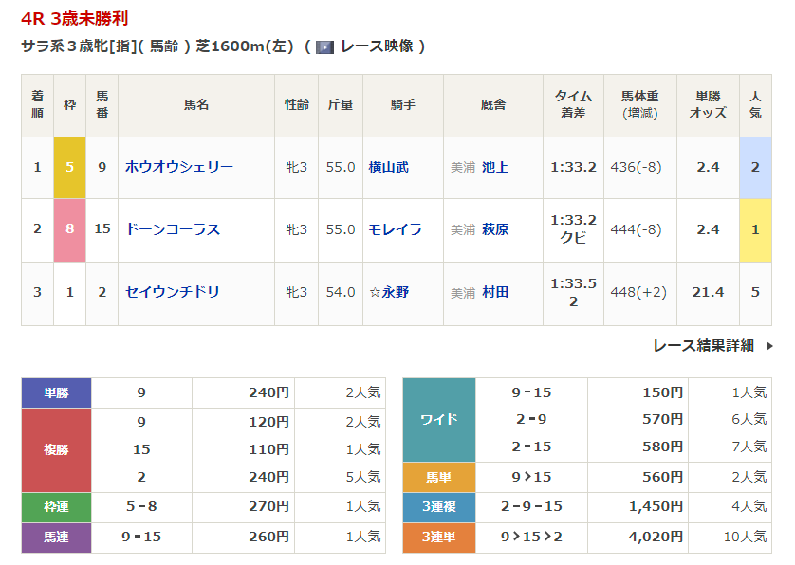This screenshot has height=565, width=795.
Task: Open trainer 村田 stable page
Action: (495, 292)
